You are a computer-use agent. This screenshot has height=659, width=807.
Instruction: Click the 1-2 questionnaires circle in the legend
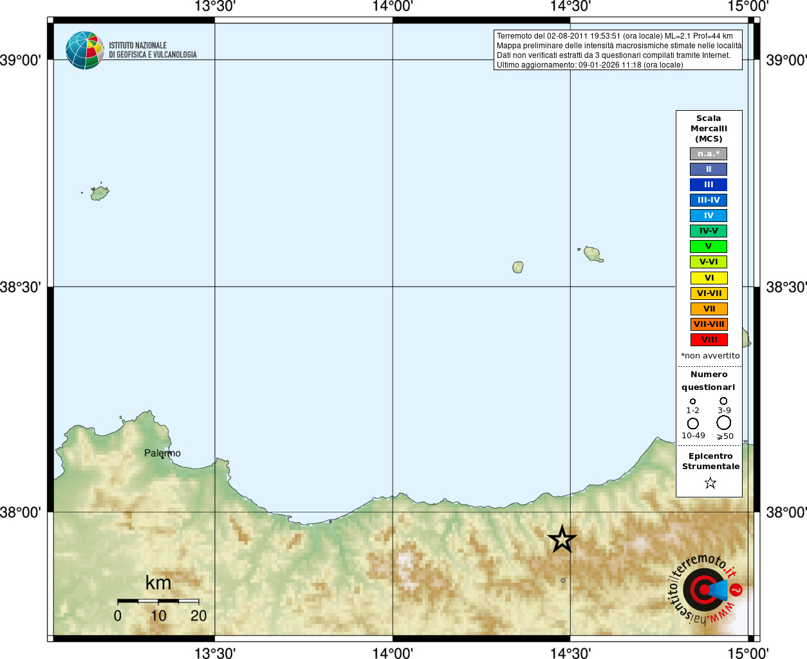point(692,402)
